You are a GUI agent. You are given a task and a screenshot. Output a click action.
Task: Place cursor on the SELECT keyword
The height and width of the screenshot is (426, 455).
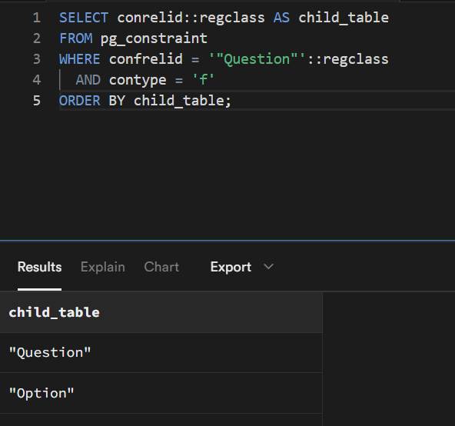point(84,18)
